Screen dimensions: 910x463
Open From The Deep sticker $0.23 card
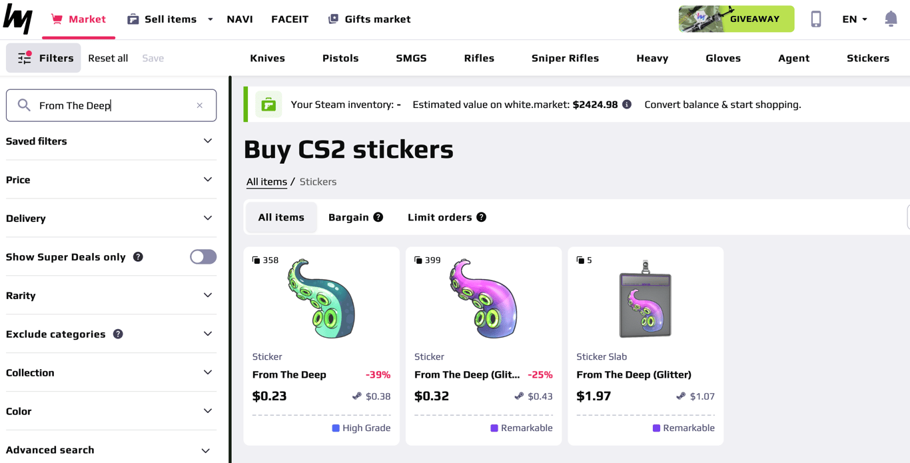tap(322, 346)
